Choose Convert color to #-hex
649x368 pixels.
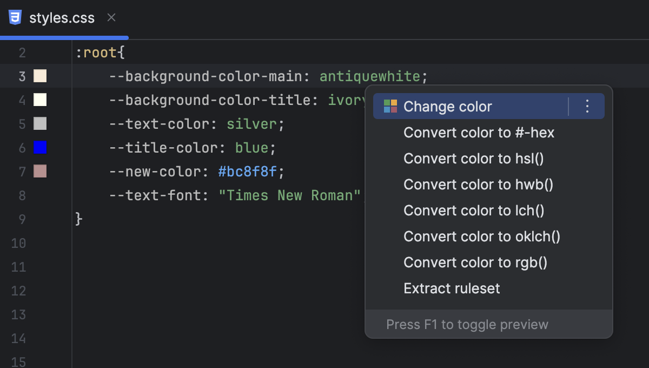point(479,132)
